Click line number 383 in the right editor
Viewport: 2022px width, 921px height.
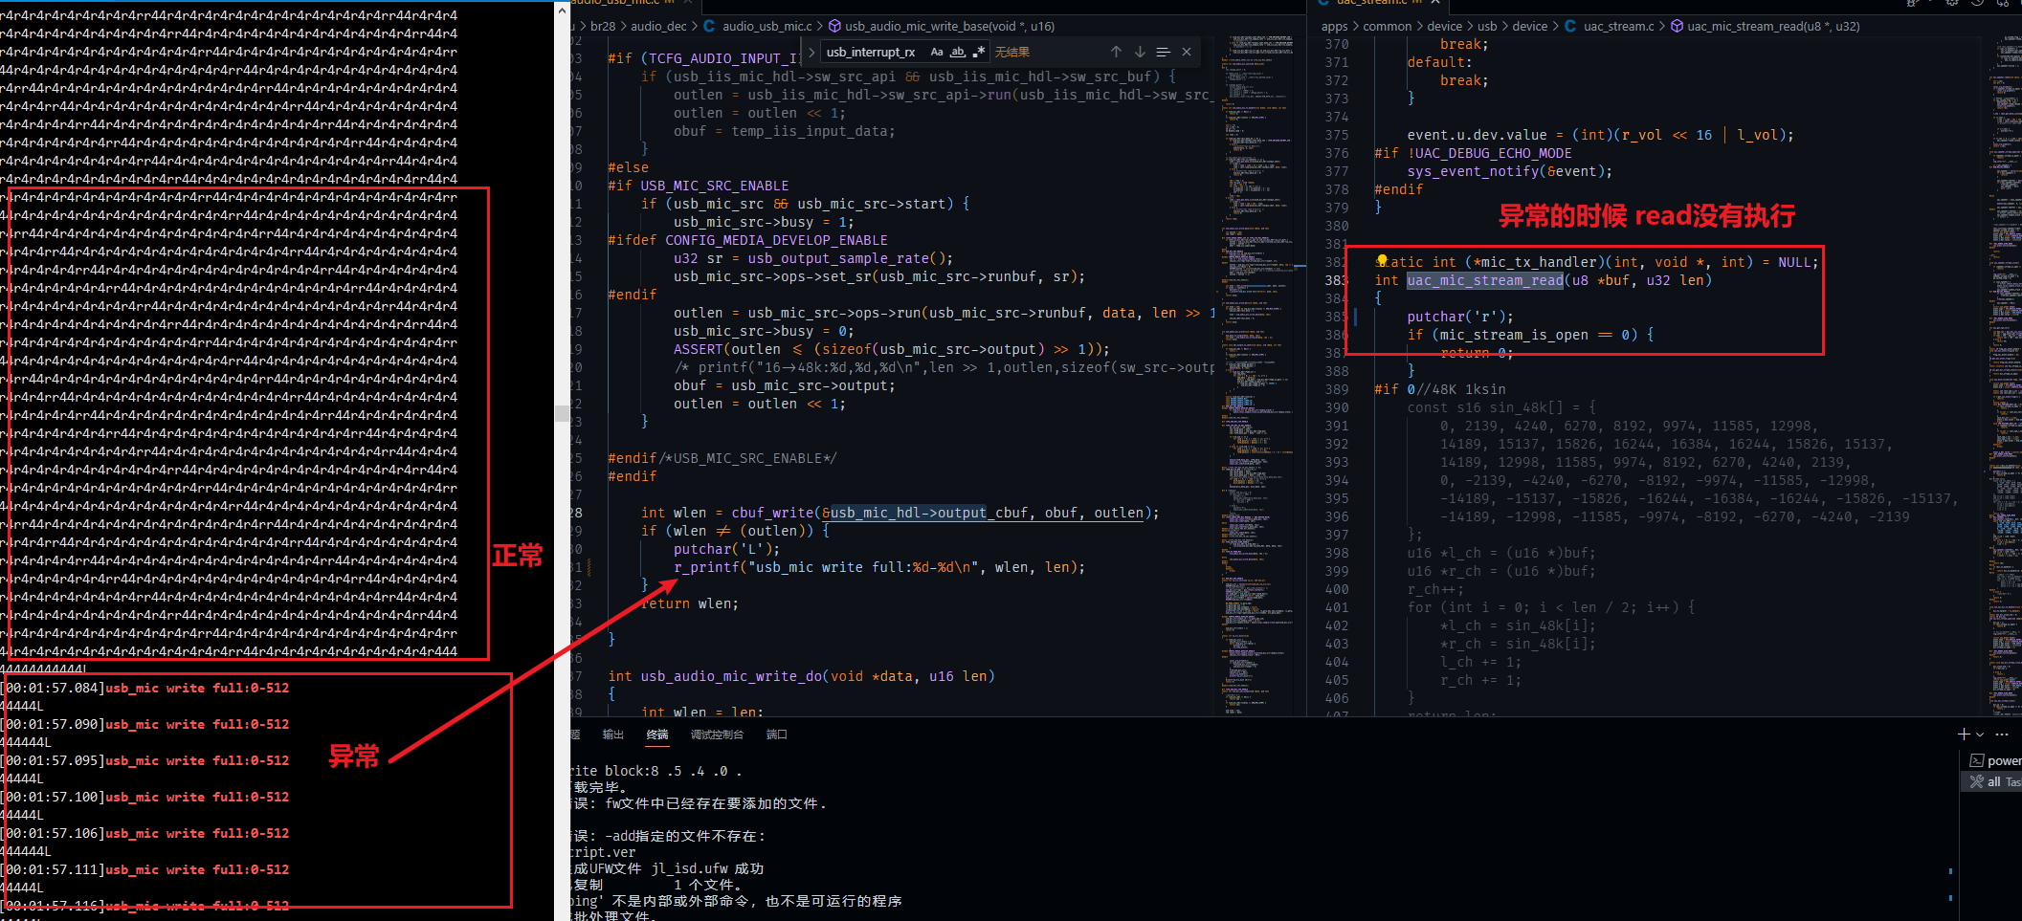coord(1336,280)
